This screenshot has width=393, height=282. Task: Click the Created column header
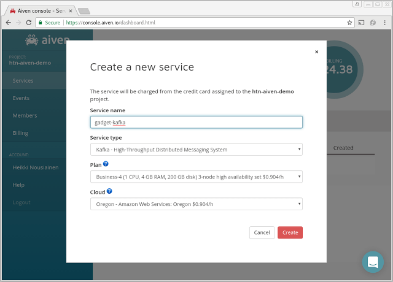[343, 148]
